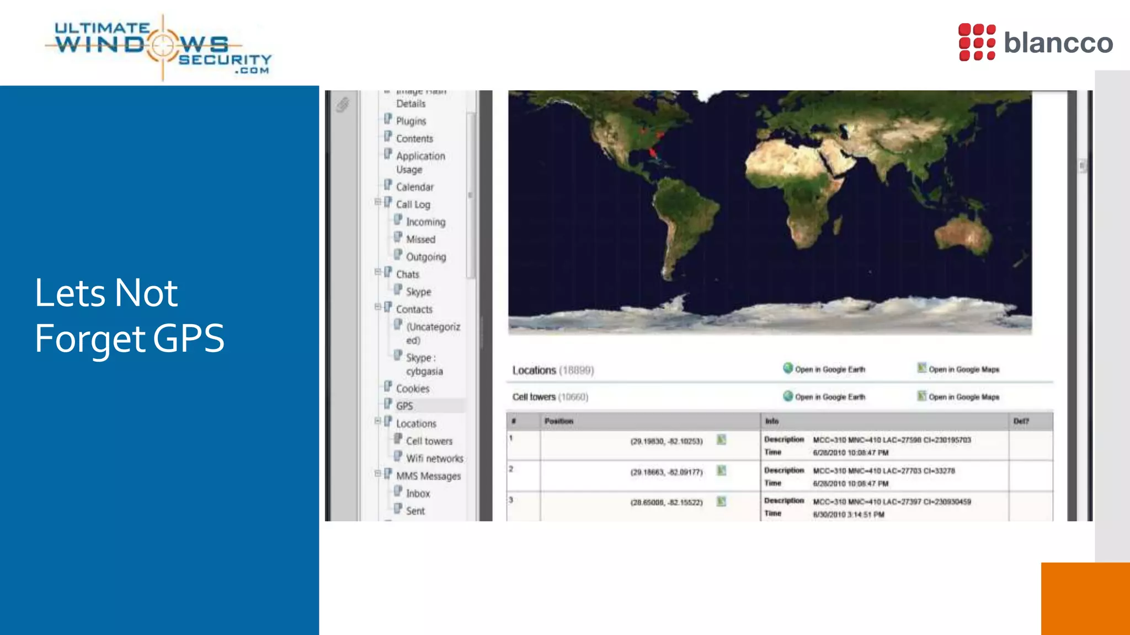The width and height of the screenshot is (1130, 635).
Task: Click Google Maps icon beside Locations
Action: (x=921, y=368)
